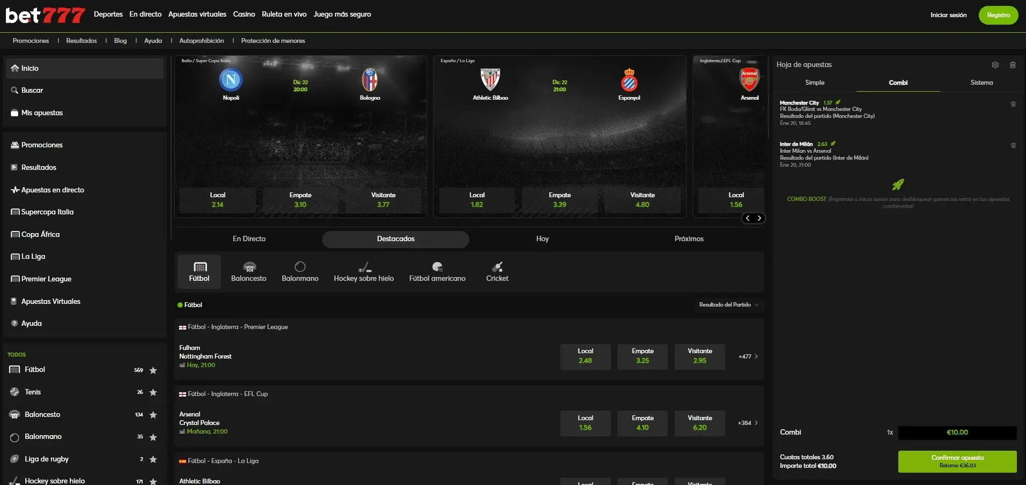Select the Fútbol sport icon tab
Screen dimensions: 1026x485
199,272
